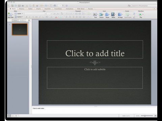Click the red Font Color icon
The height and width of the screenshot is (121, 162).
(56, 17)
